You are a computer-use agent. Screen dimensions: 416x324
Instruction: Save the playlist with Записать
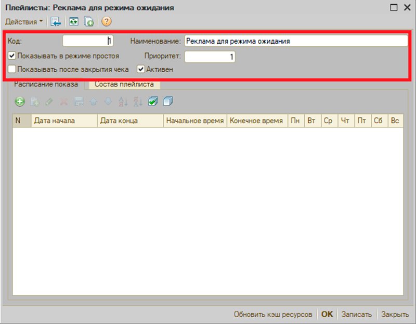(357, 315)
